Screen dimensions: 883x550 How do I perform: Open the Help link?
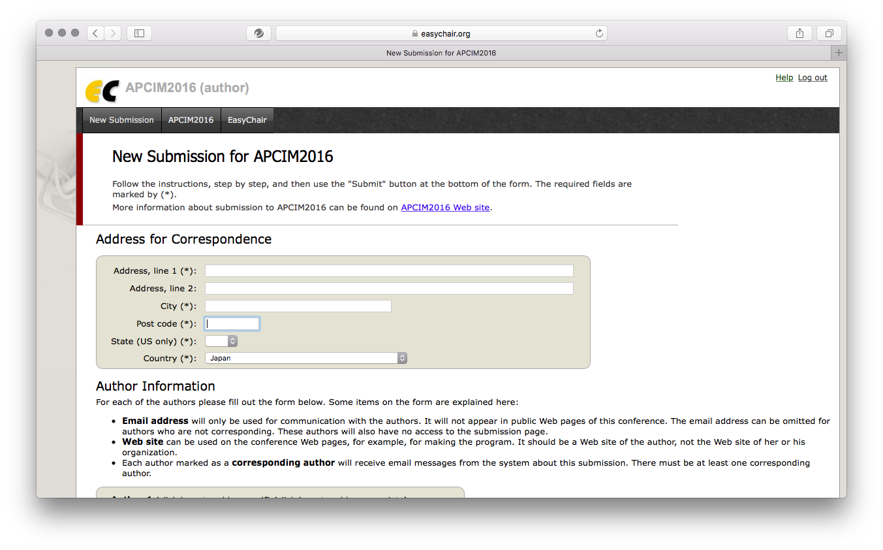(x=784, y=77)
